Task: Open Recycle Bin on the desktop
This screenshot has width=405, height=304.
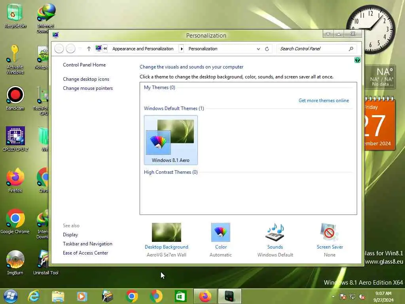Action: [x=15, y=15]
